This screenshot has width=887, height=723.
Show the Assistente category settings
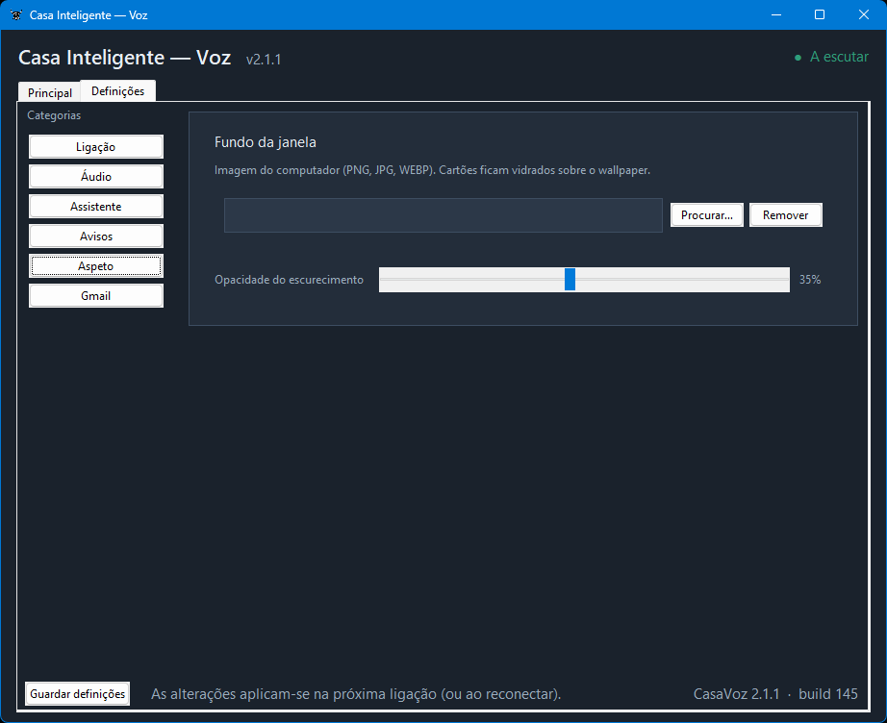[x=96, y=207]
